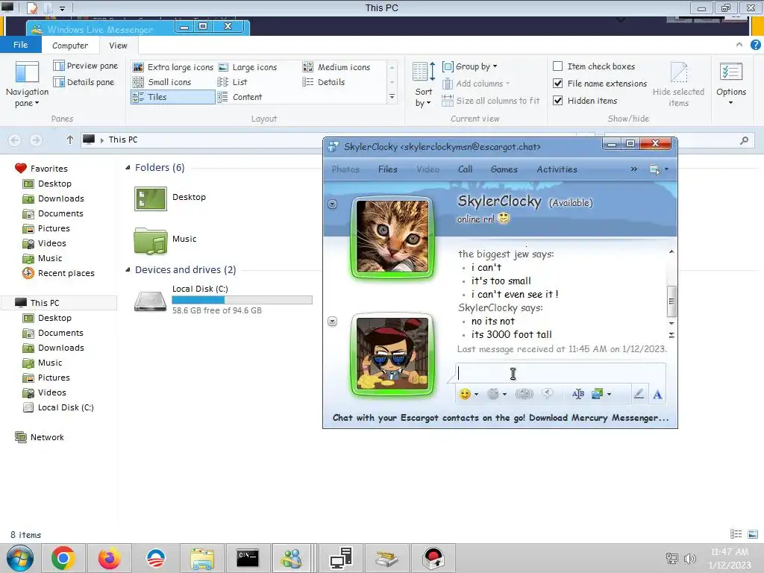Toggle the Details pane
The height and width of the screenshot is (573, 764).
pos(84,82)
